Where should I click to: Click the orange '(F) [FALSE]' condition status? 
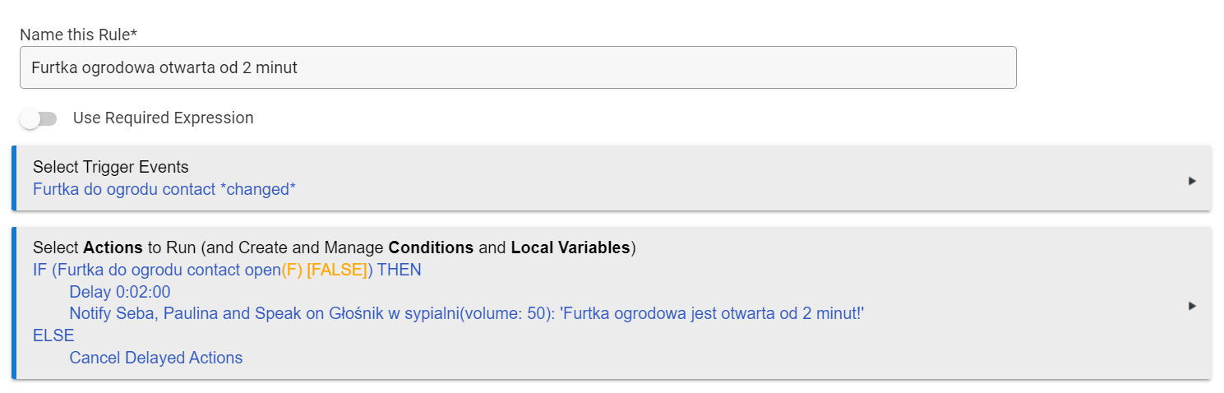point(325,270)
